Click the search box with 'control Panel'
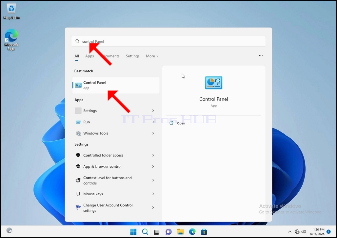The height and width of the screenshot is (238, 337). pos(168,41)
